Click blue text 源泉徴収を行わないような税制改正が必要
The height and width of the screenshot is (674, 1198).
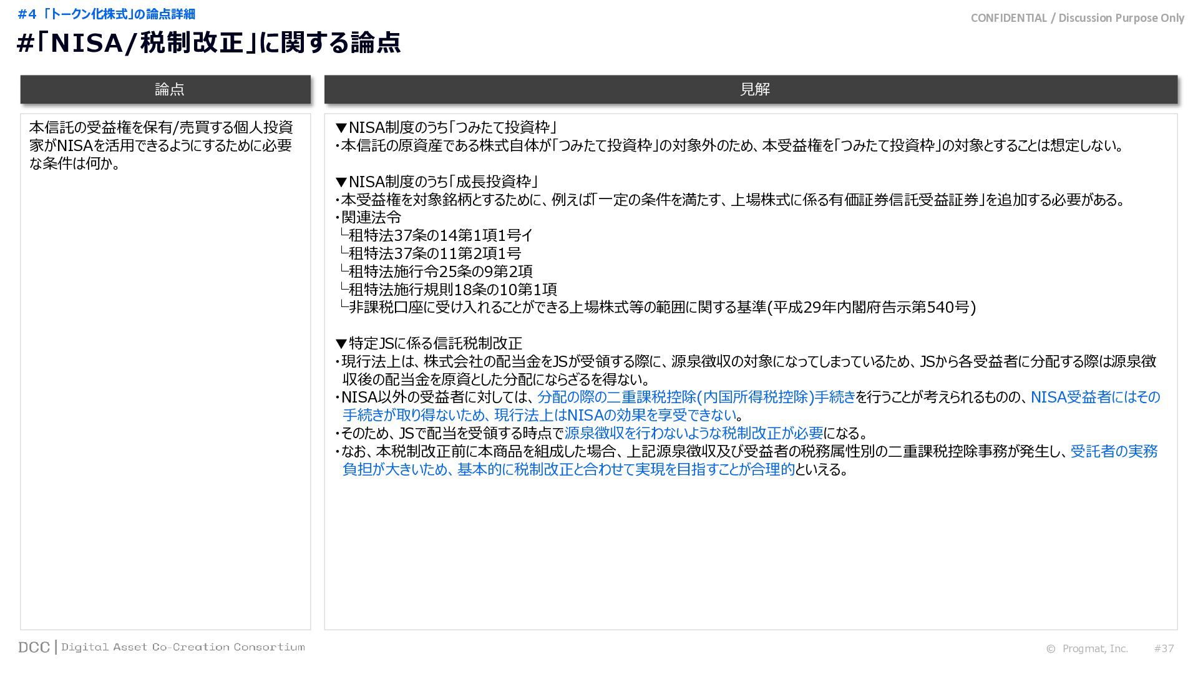694,433
